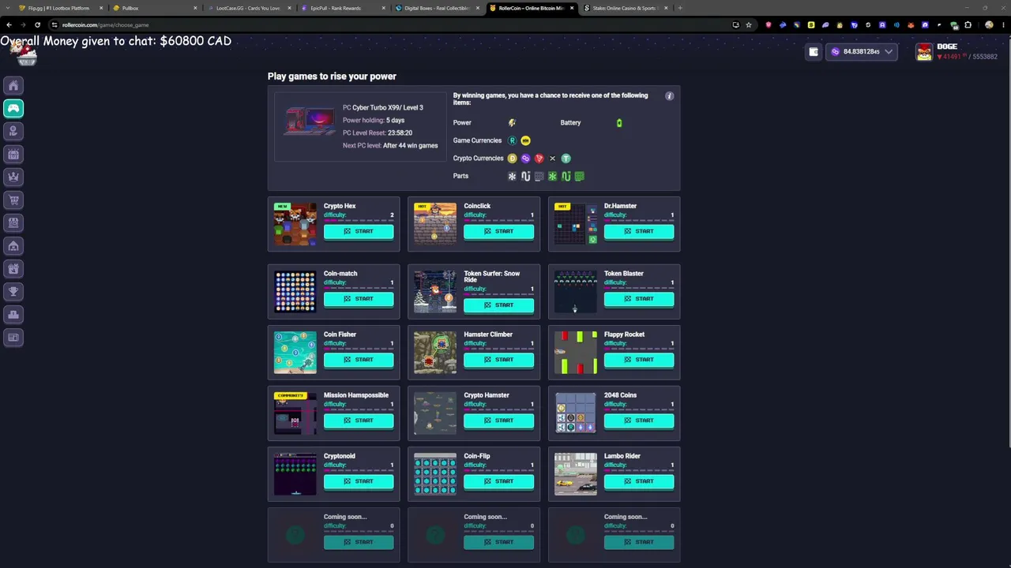Start Token Surfer: Snow Ride
The image size is (1011, 568).
[498, 305]
